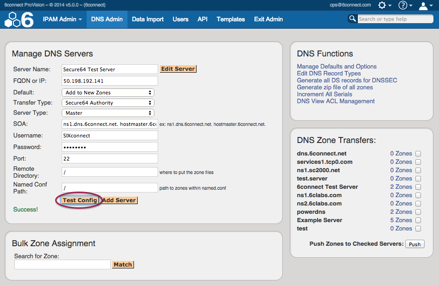Screen dimensions: 439x286
Task: Click the 6connect hexagon logo
Action: point(19,19)
